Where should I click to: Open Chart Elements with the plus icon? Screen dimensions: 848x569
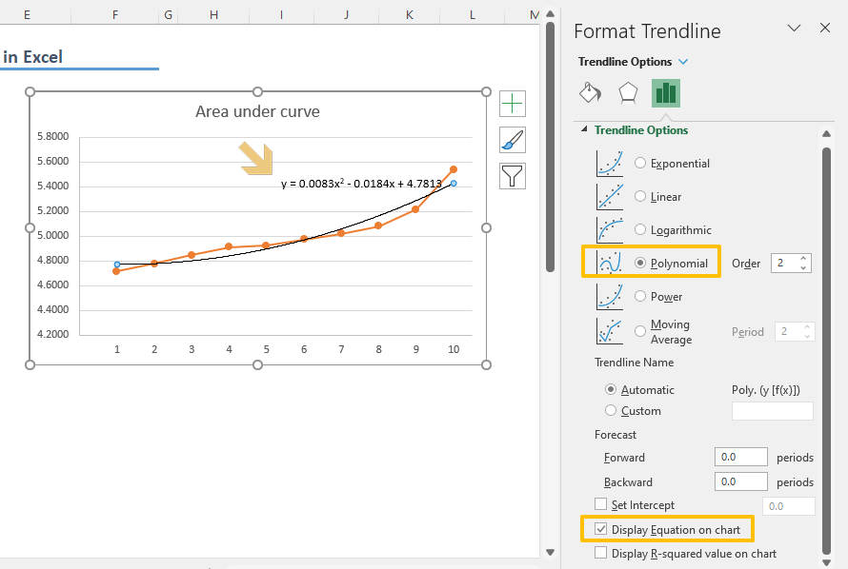[513, 103]
